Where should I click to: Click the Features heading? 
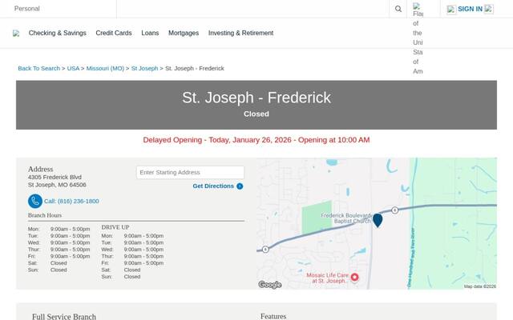(273, 316)
